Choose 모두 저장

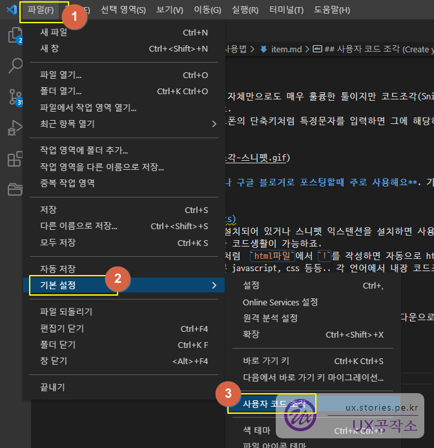[x=124, y=243]
